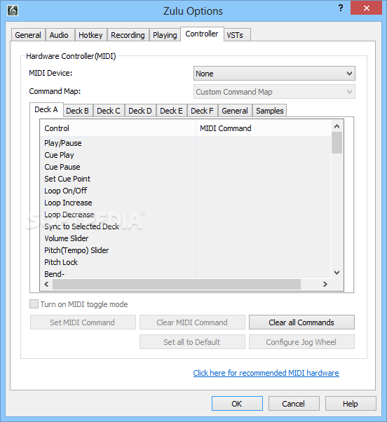Viewport: 387px width, 422px height.
Task: Click the Cancel button
Action: click(x=294, y=404)
